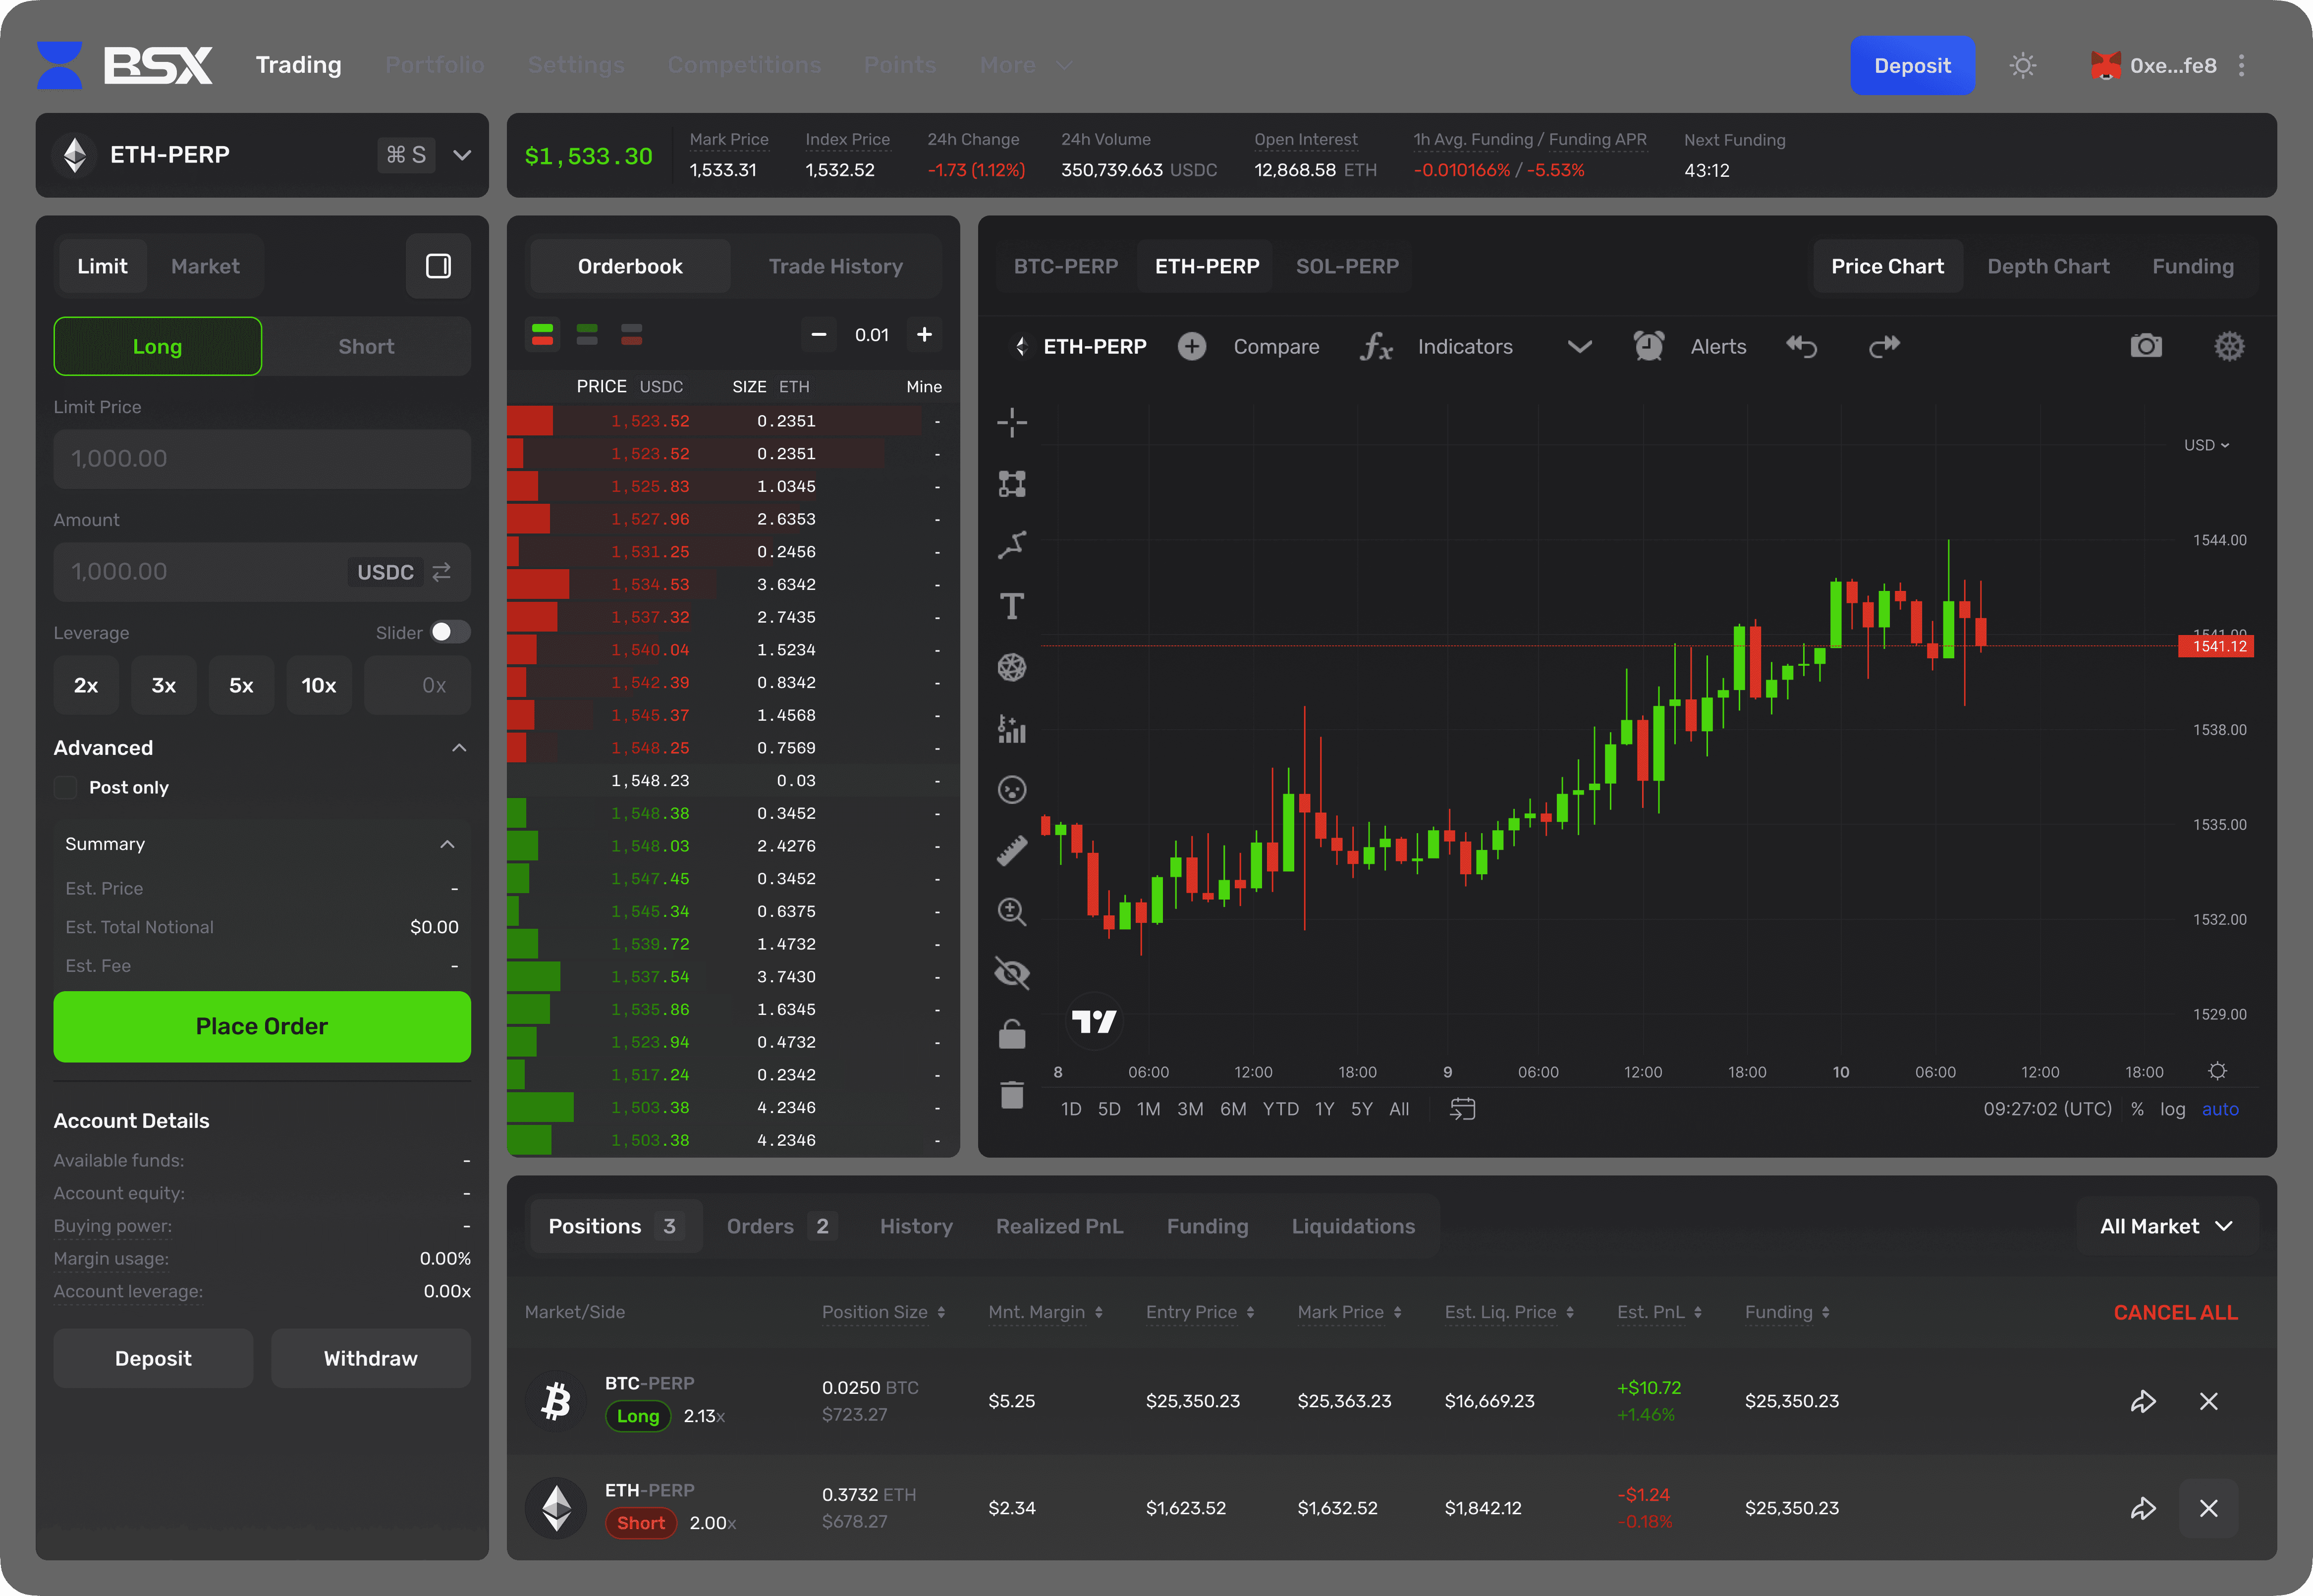
Task: Select the Long side
Action: tap(157, 347)
